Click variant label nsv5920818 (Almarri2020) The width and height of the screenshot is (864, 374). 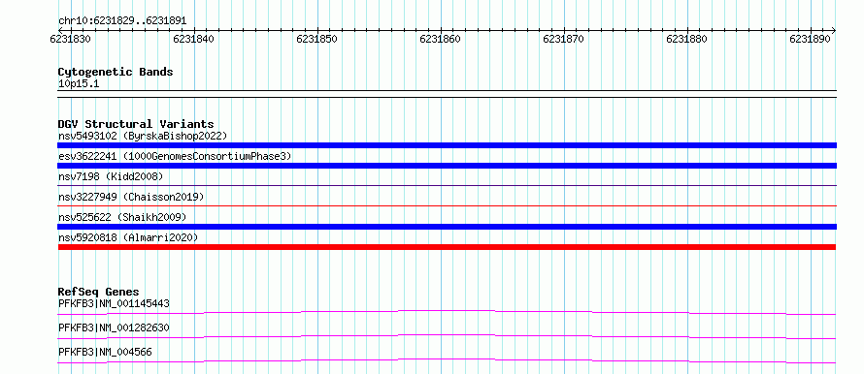coord(128,237)
